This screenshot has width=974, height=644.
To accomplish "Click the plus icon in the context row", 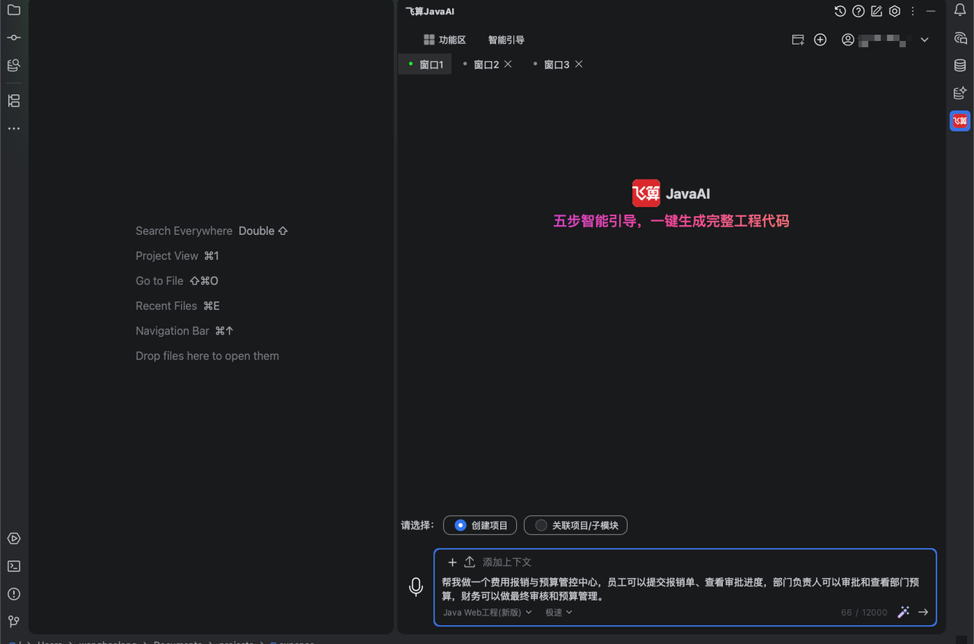I will click(x=452, y=562).
